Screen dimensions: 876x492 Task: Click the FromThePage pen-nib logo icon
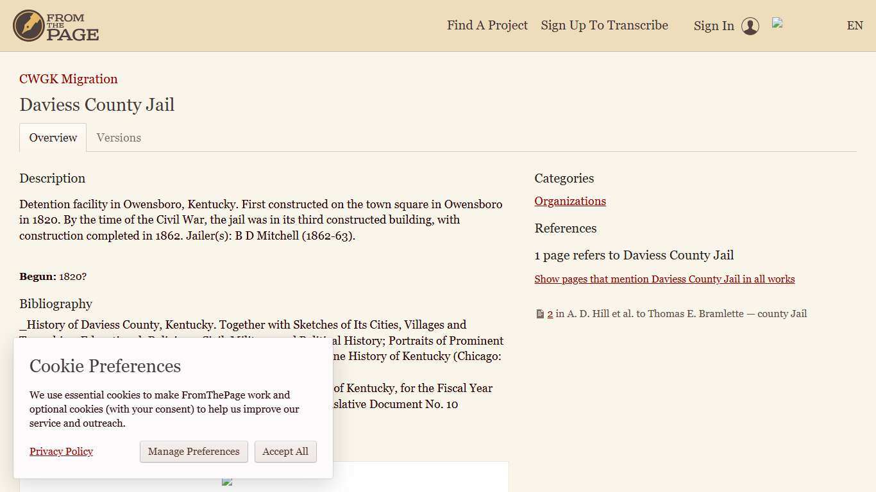click(28, 26)
